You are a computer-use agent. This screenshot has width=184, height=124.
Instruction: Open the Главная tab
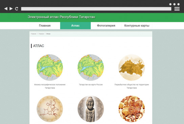tap(45, 26)
